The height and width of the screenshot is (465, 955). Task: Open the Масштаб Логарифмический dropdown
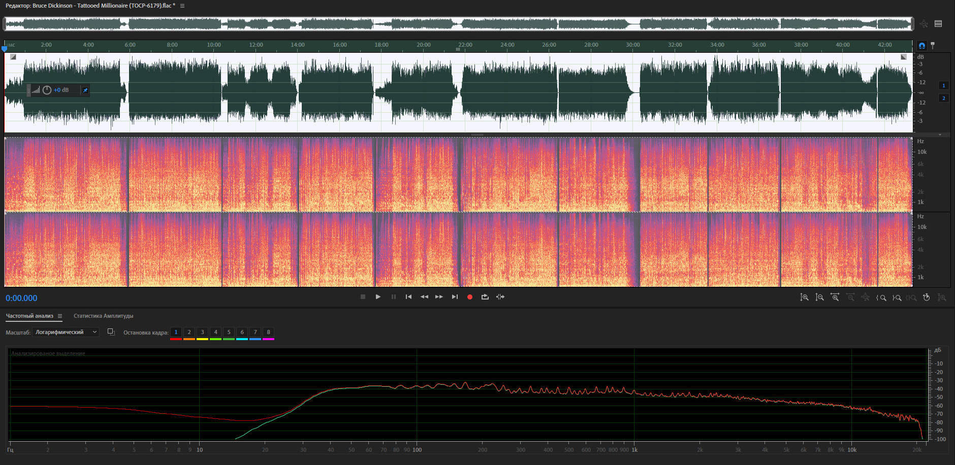coord(66,332)
